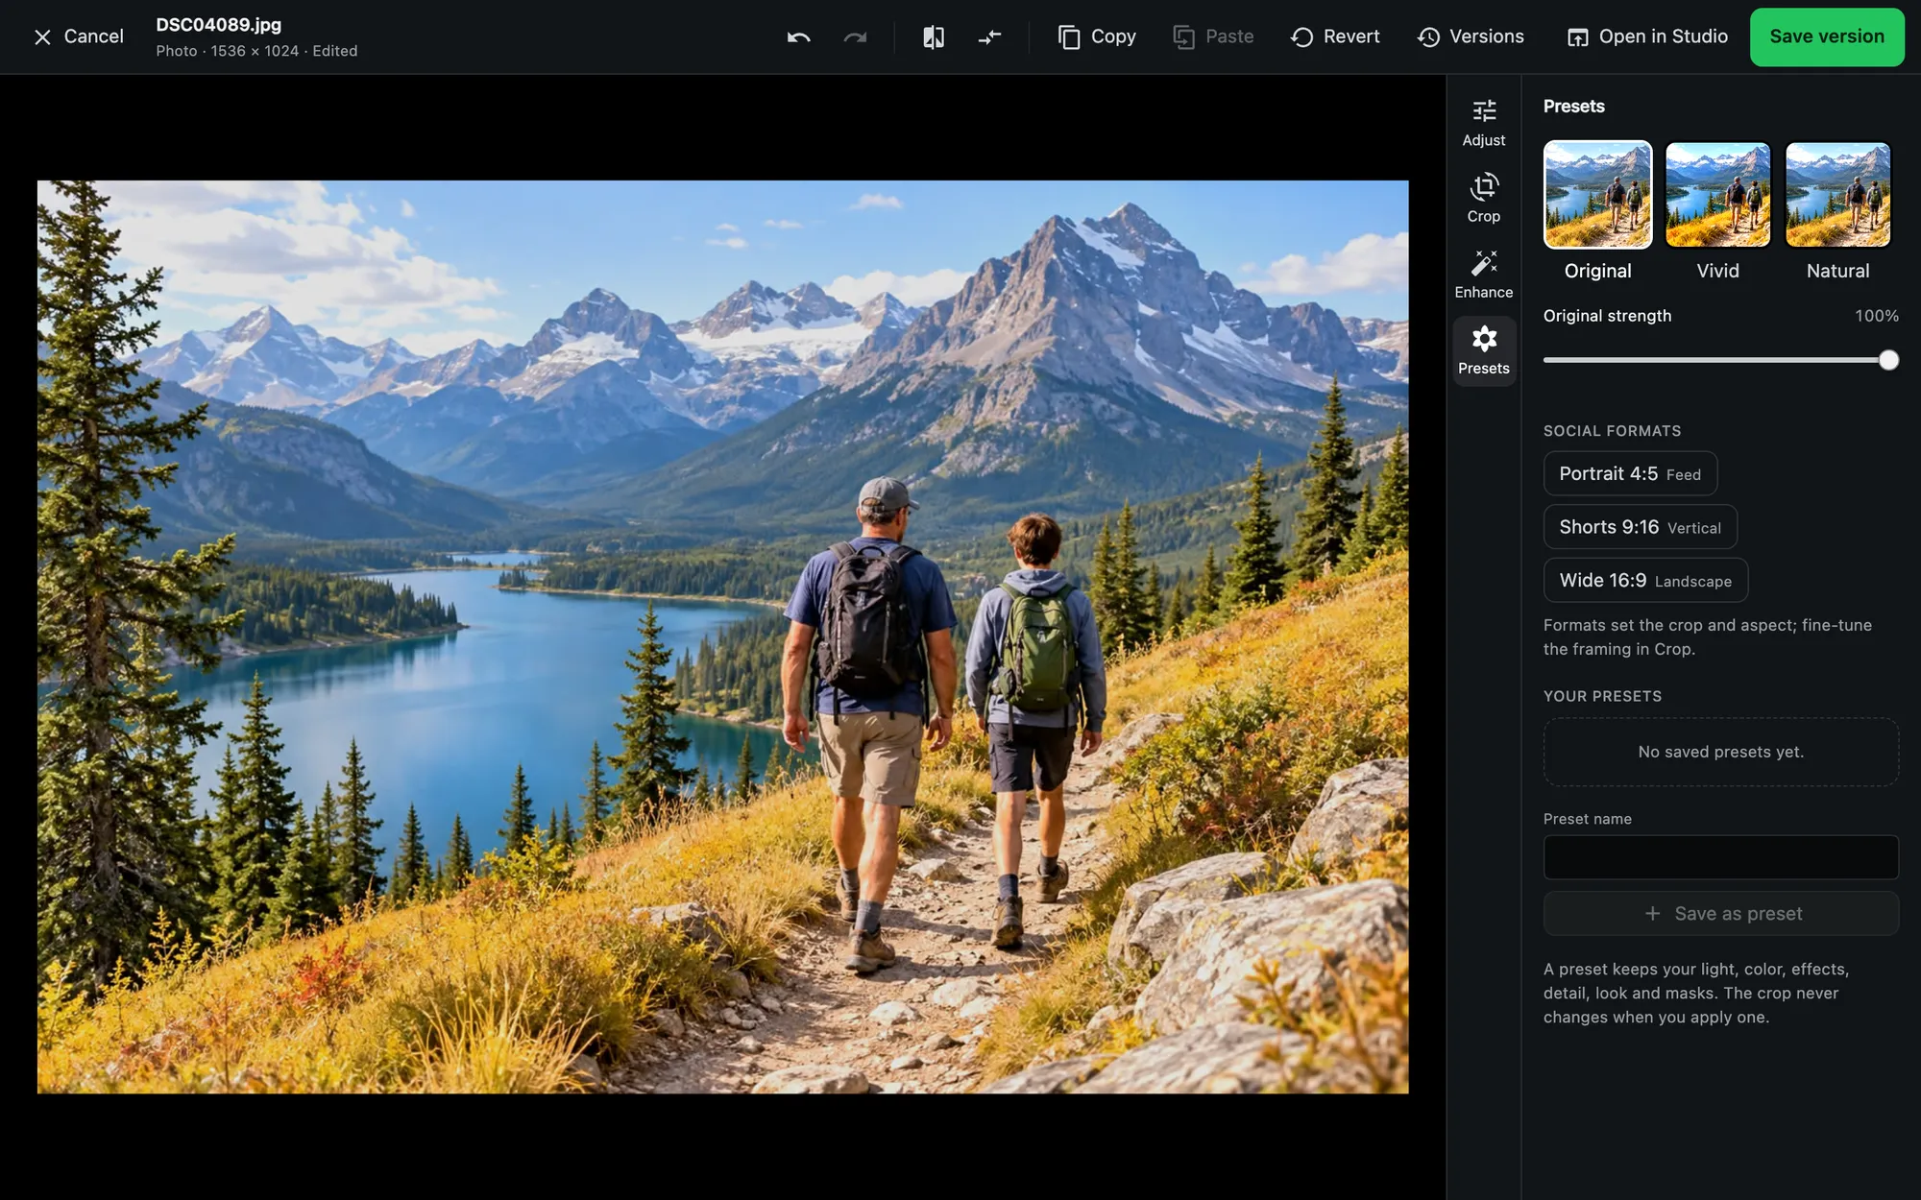
Task: Open the Adjust panel
Action: point(1484,123)
